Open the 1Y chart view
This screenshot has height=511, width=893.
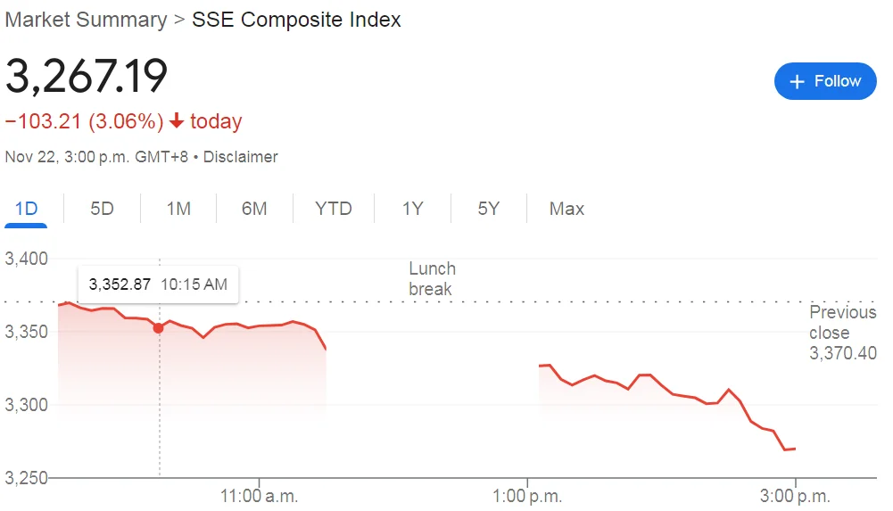coord(412,209)
